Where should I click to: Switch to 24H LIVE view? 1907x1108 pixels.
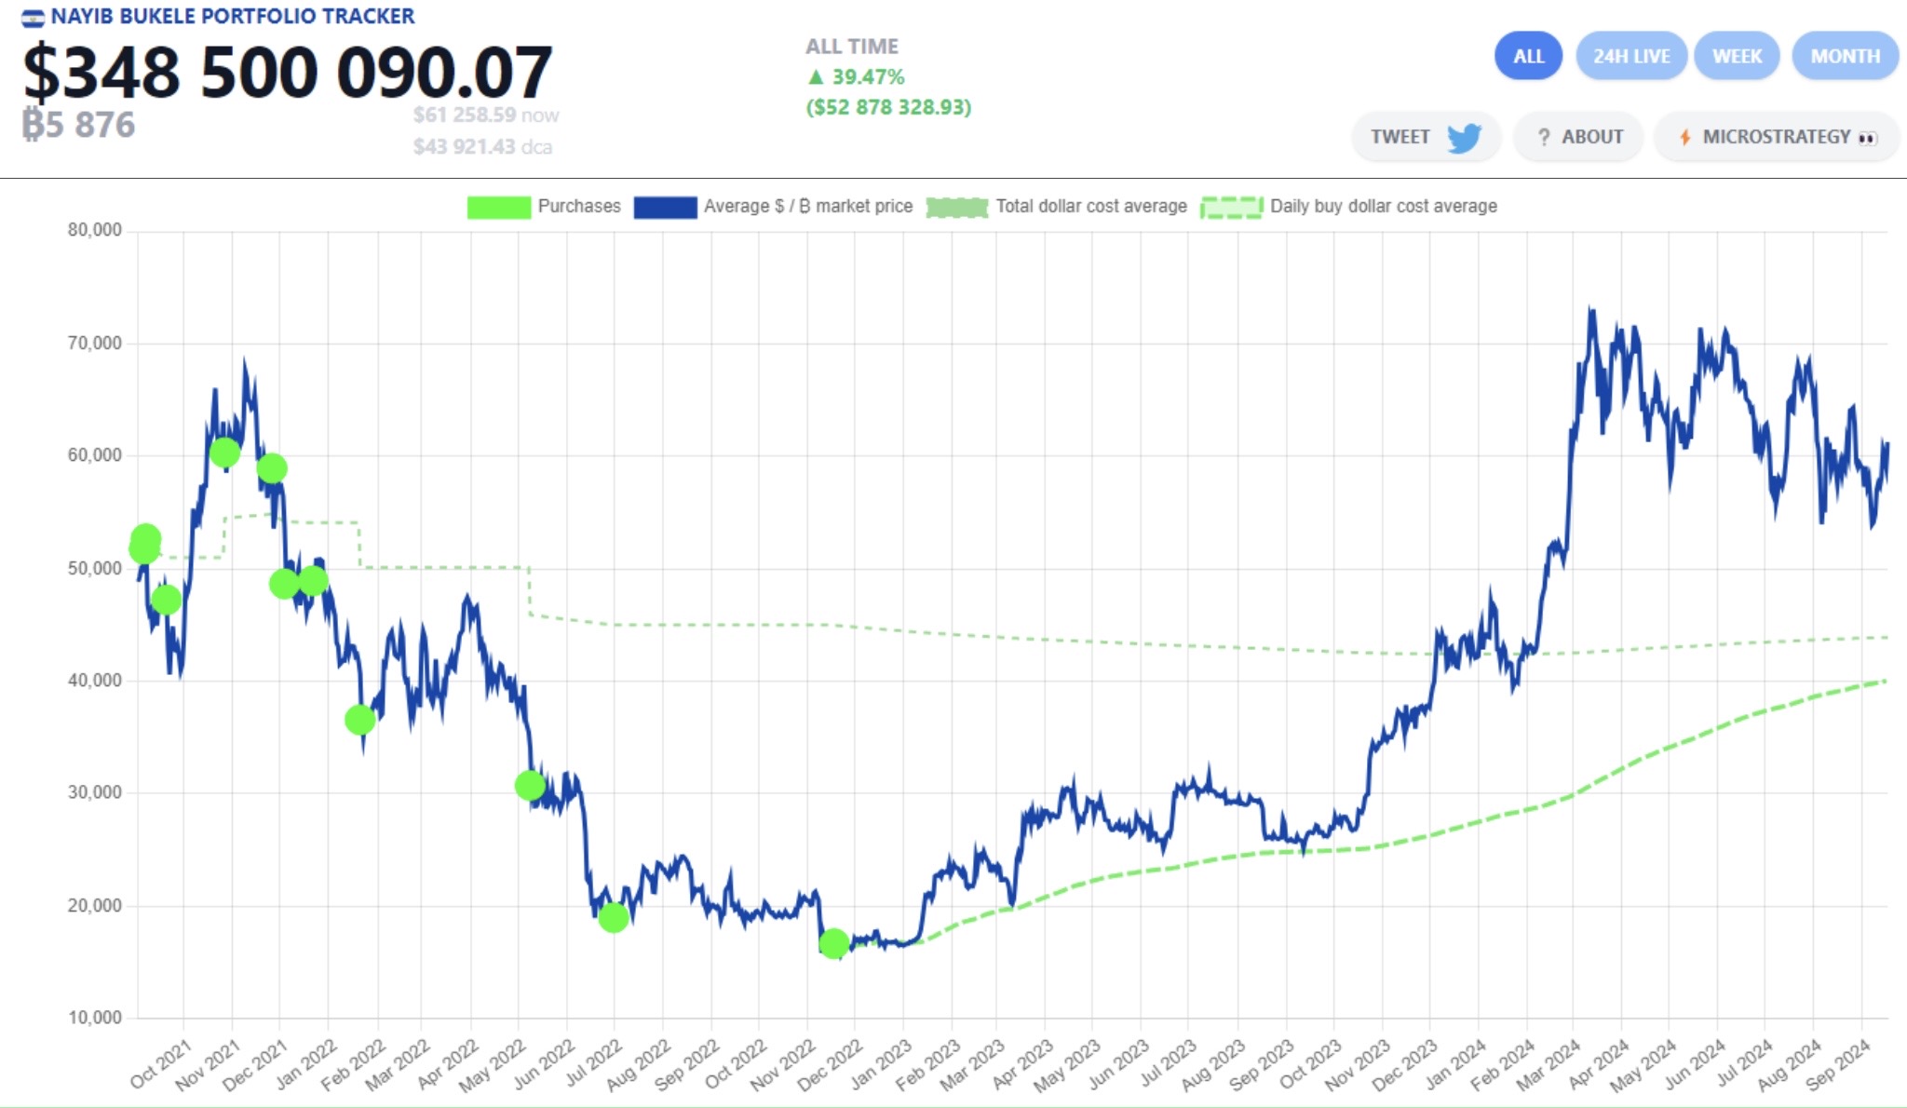1631,56
